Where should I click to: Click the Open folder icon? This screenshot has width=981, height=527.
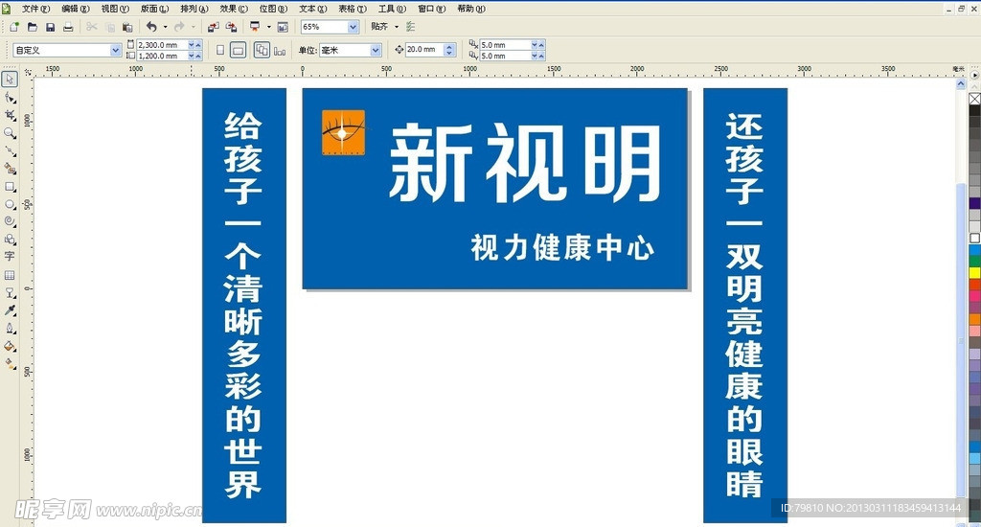33,27
